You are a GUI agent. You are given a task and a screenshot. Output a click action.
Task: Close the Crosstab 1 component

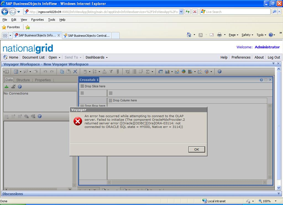click(270, 80)
